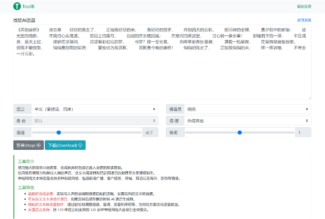The image size is (325, 219).
Task: Open the language dropdown showing 中文
Action: [x=95, y=109]
